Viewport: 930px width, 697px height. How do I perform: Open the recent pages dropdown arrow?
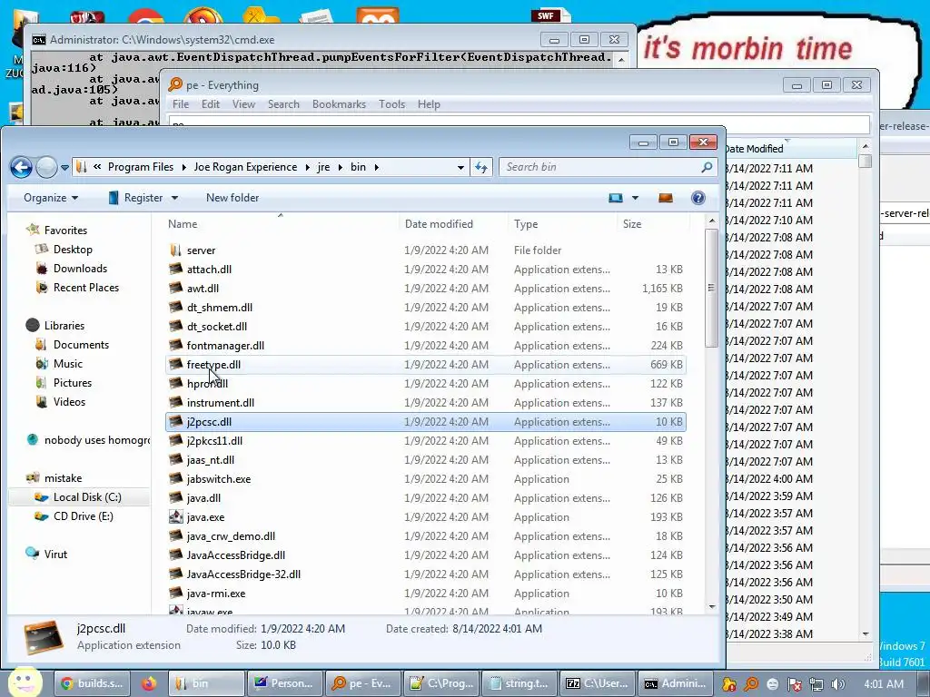(64, 168)
